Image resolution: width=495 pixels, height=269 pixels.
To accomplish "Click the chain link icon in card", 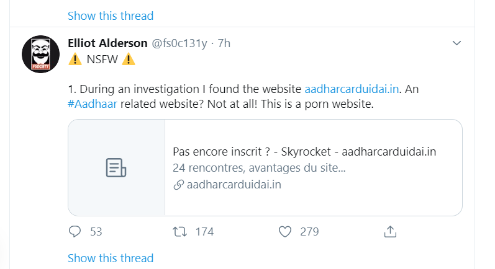I will click(178, 185).
